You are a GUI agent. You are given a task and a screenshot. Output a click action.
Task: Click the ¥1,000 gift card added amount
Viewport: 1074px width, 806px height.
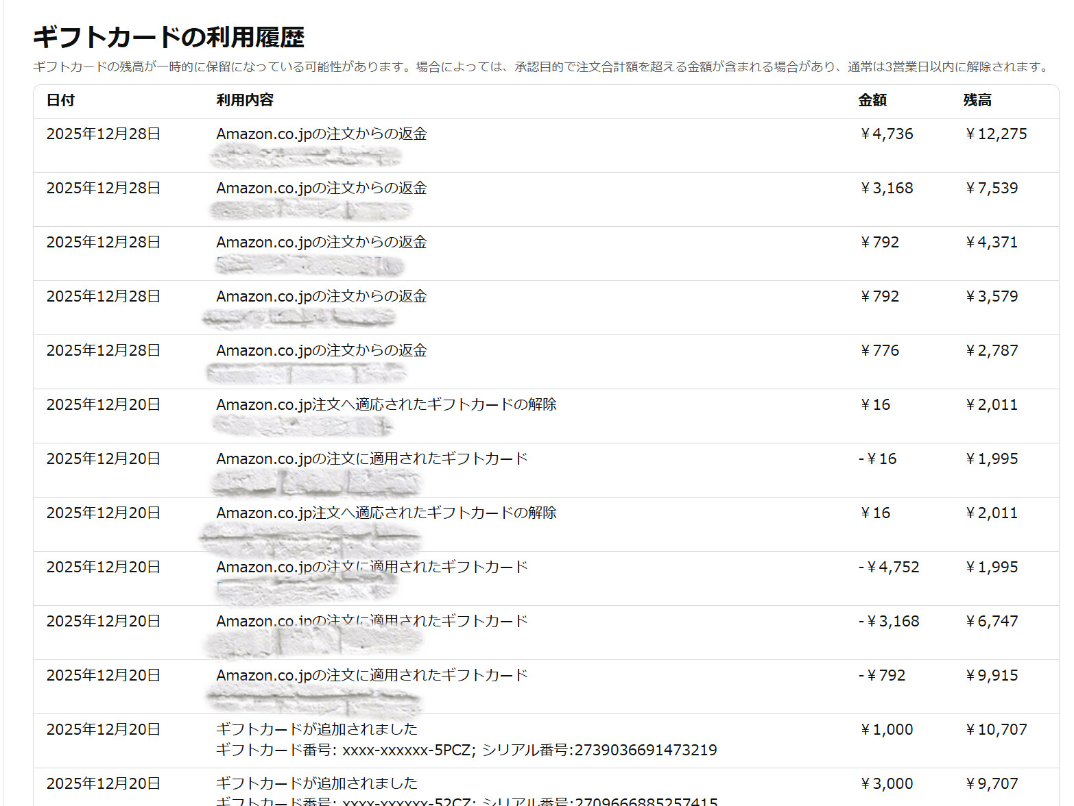click(886, 730)
